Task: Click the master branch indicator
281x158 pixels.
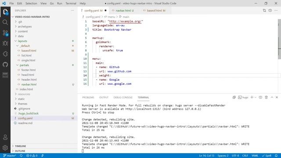Action: [x=10, y=156]
